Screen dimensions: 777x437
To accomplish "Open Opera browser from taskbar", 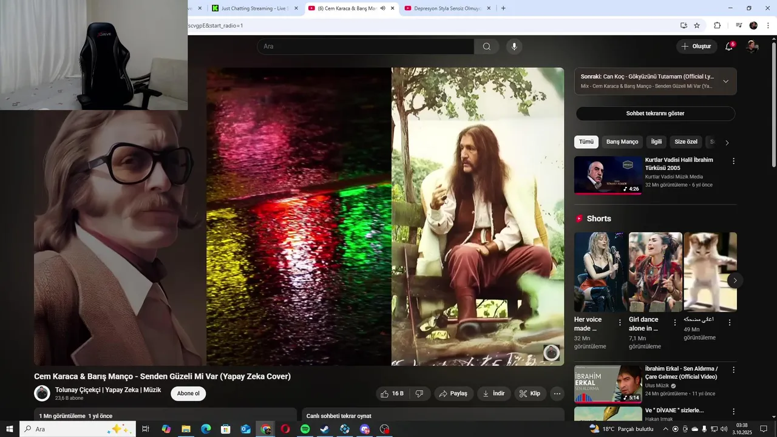I will tap(285, 429).
